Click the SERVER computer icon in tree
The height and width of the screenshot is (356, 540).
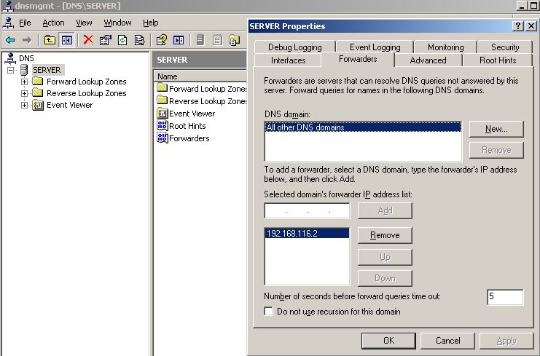pos(24,70)
